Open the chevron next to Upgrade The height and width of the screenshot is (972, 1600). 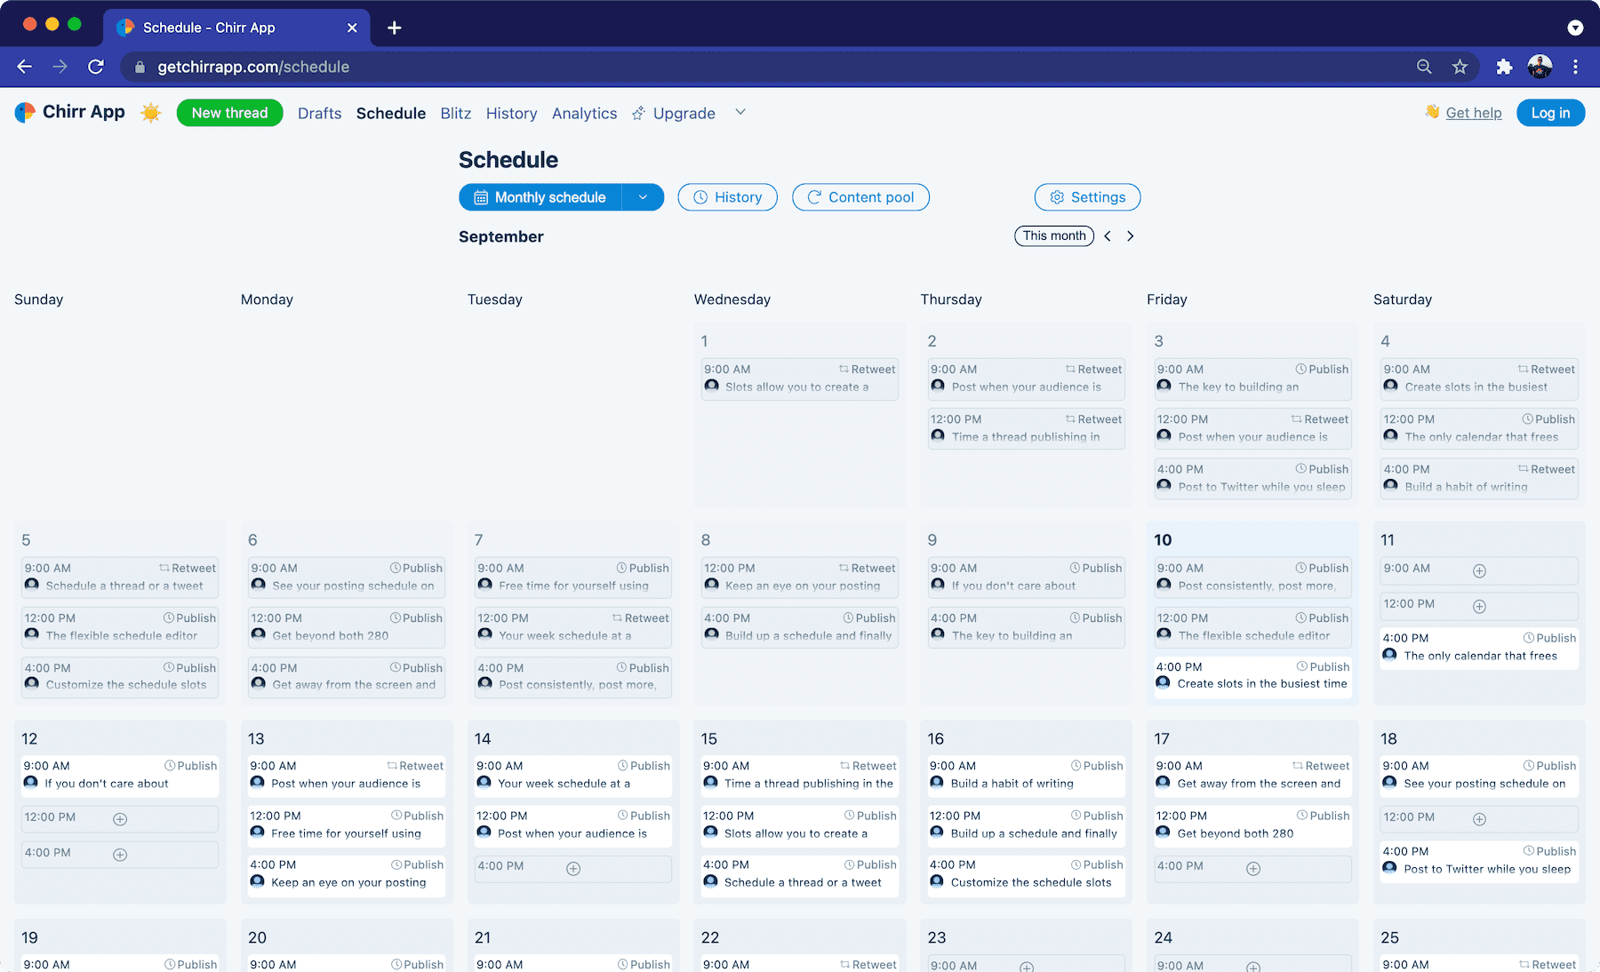[x=740, y=112]
